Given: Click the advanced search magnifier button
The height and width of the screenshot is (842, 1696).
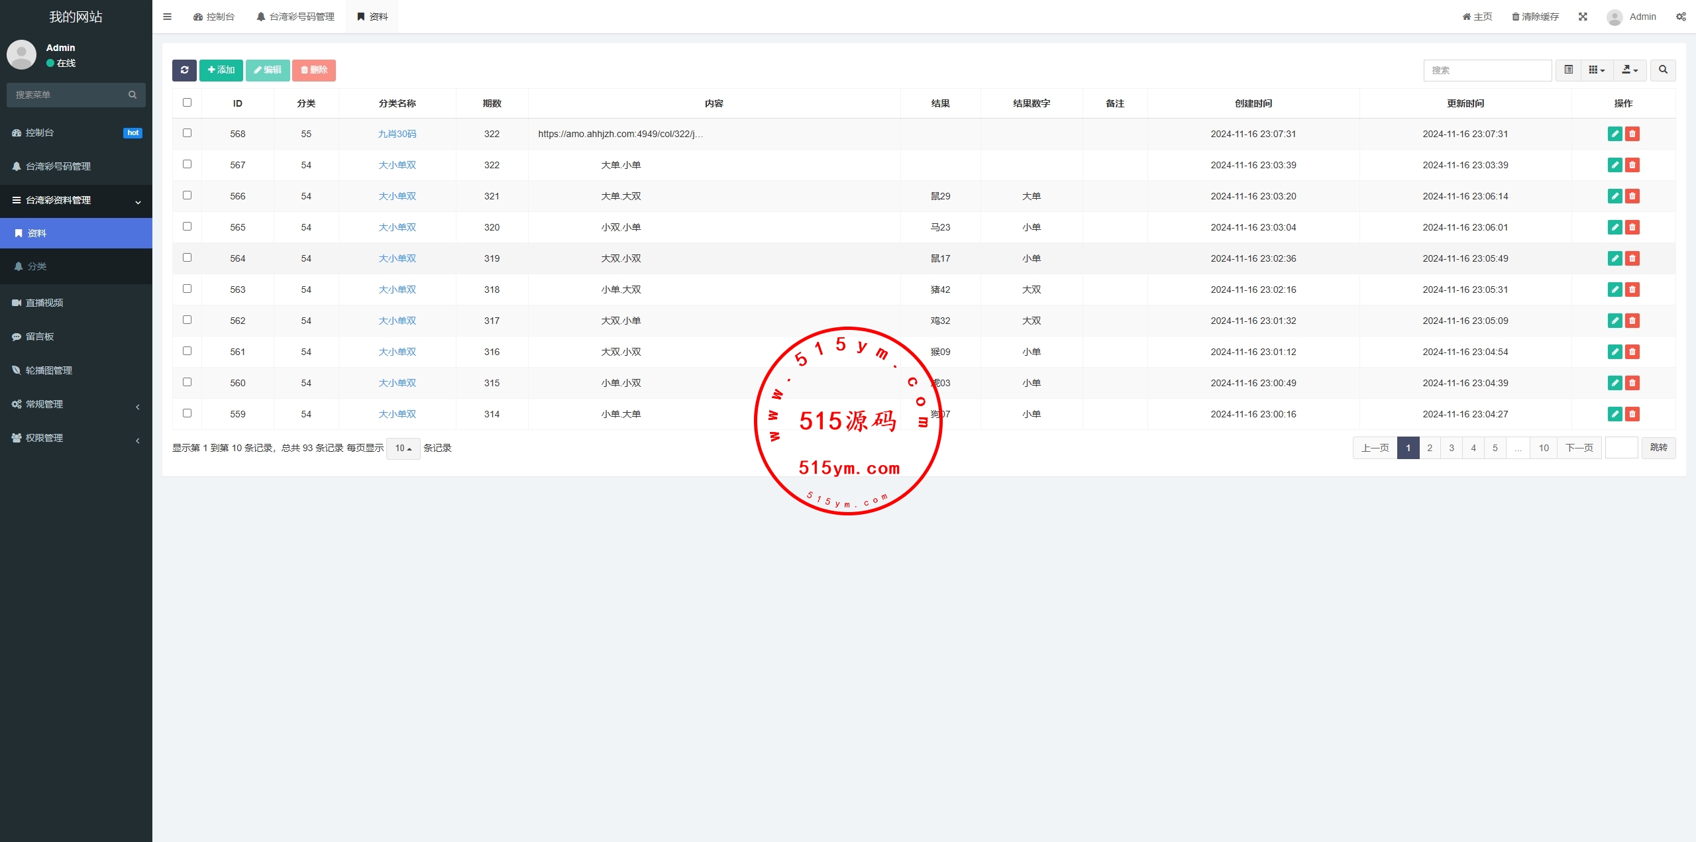Looking at the screenshot, I should (x=1663, y=70).
